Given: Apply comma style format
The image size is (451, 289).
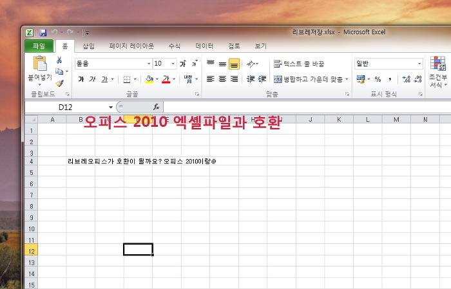Looking at the screenshot, I should [390, 79].
